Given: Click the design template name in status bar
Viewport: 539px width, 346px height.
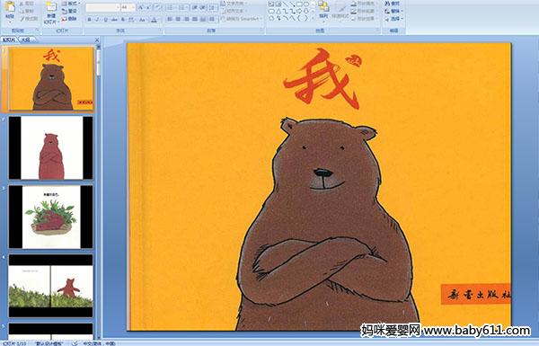Looking at the screenshot, I should click(49, 343).
